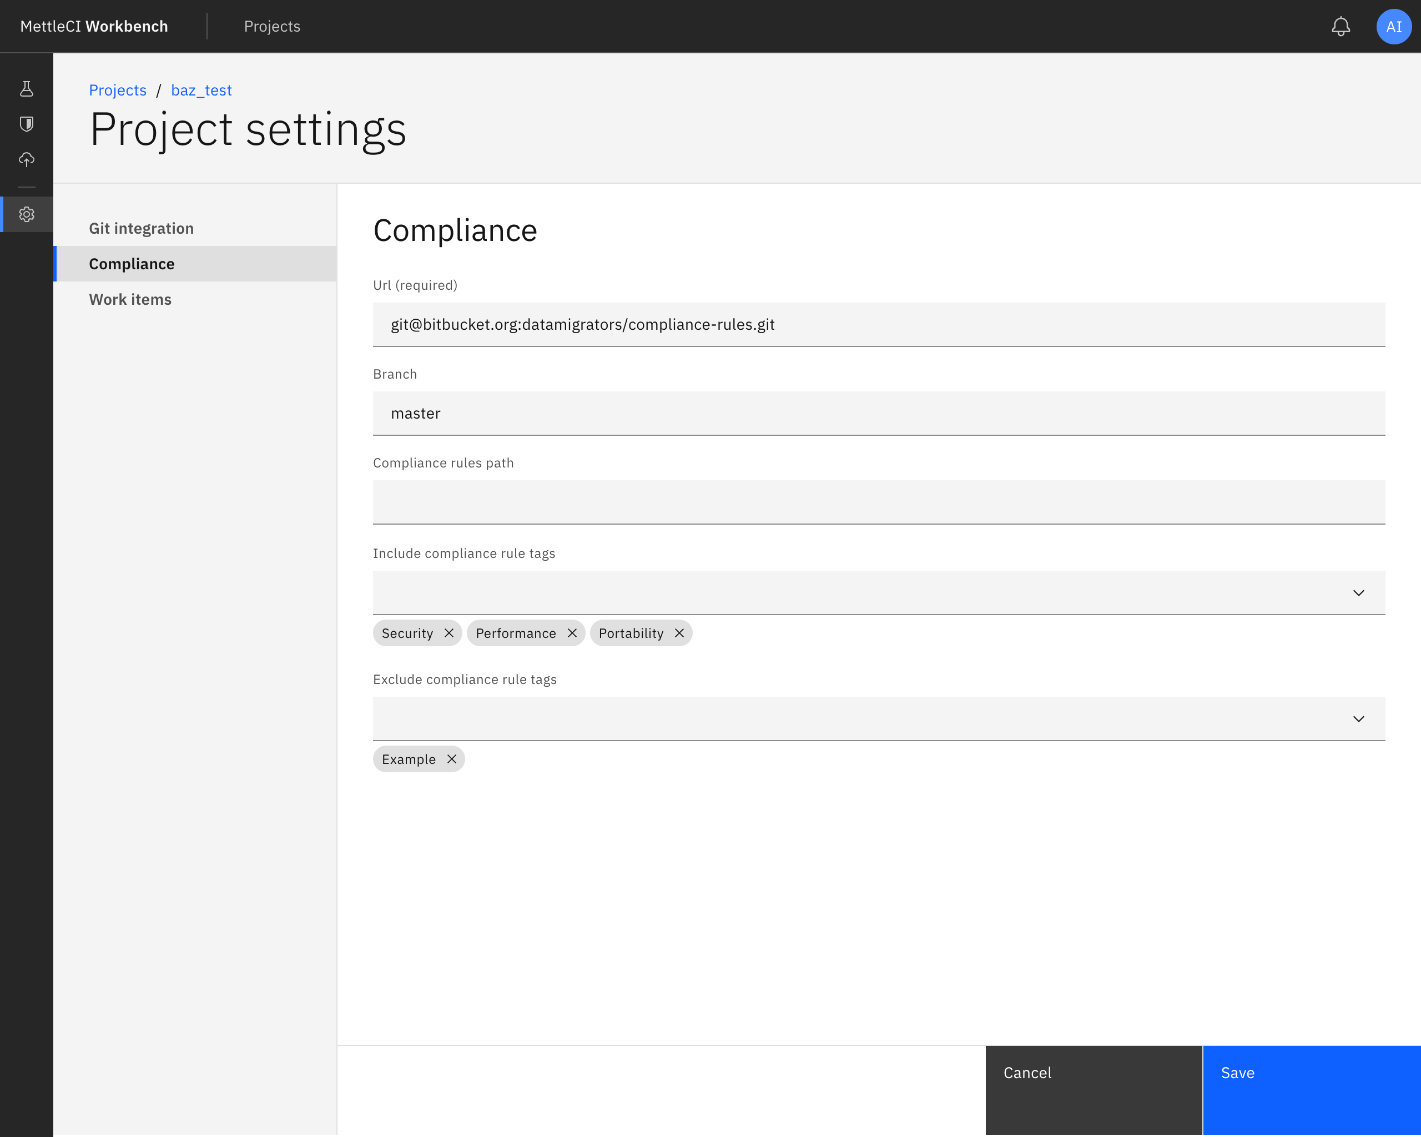Expand the Exclude compliance rule tags dropdown
The width and height of the screenshot is (1421, 1137).
(x=1358, y=718)
